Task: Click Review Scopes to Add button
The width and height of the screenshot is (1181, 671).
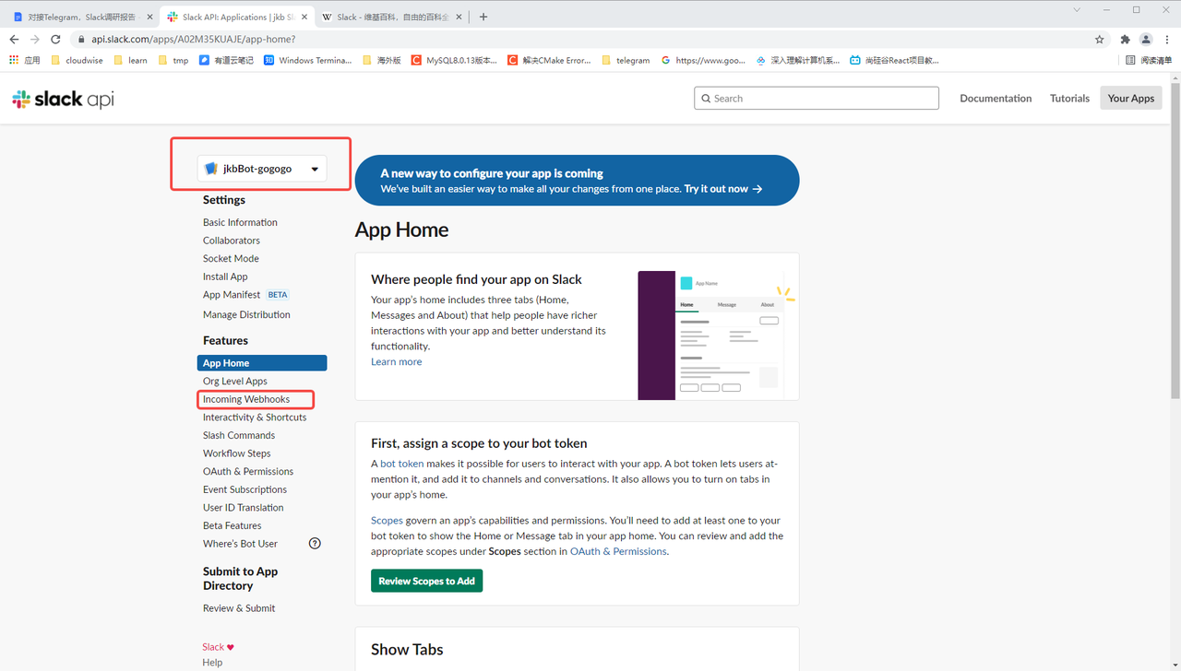Action: pyautogui.click(x=426, y=581)
